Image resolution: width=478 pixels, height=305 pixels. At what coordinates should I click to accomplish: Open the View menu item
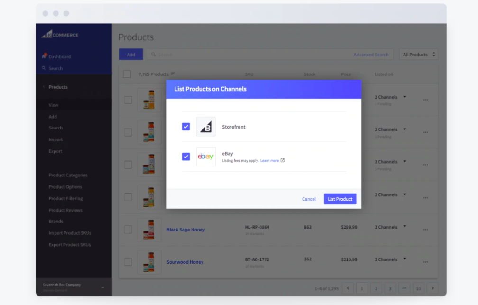click(x=53, y=105)
